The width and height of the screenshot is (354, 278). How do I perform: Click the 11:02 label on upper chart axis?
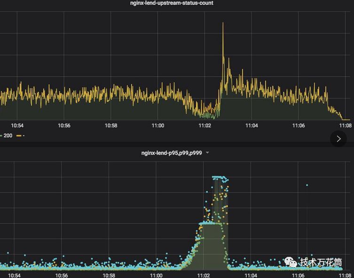click(x=205, y=125)
